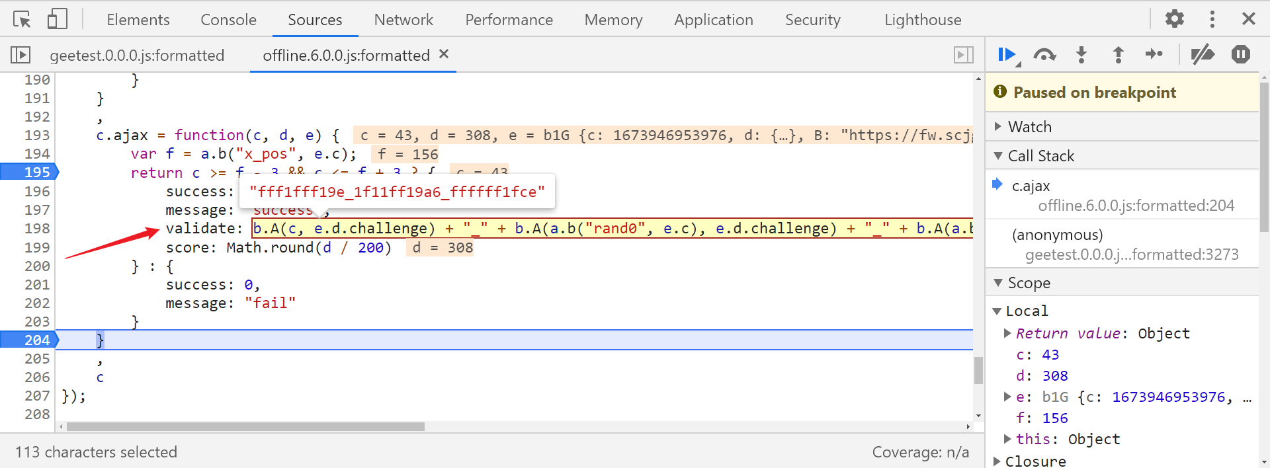Set breakpoint on line 194
Screen dimensions: 1270x468
point(36,153)
